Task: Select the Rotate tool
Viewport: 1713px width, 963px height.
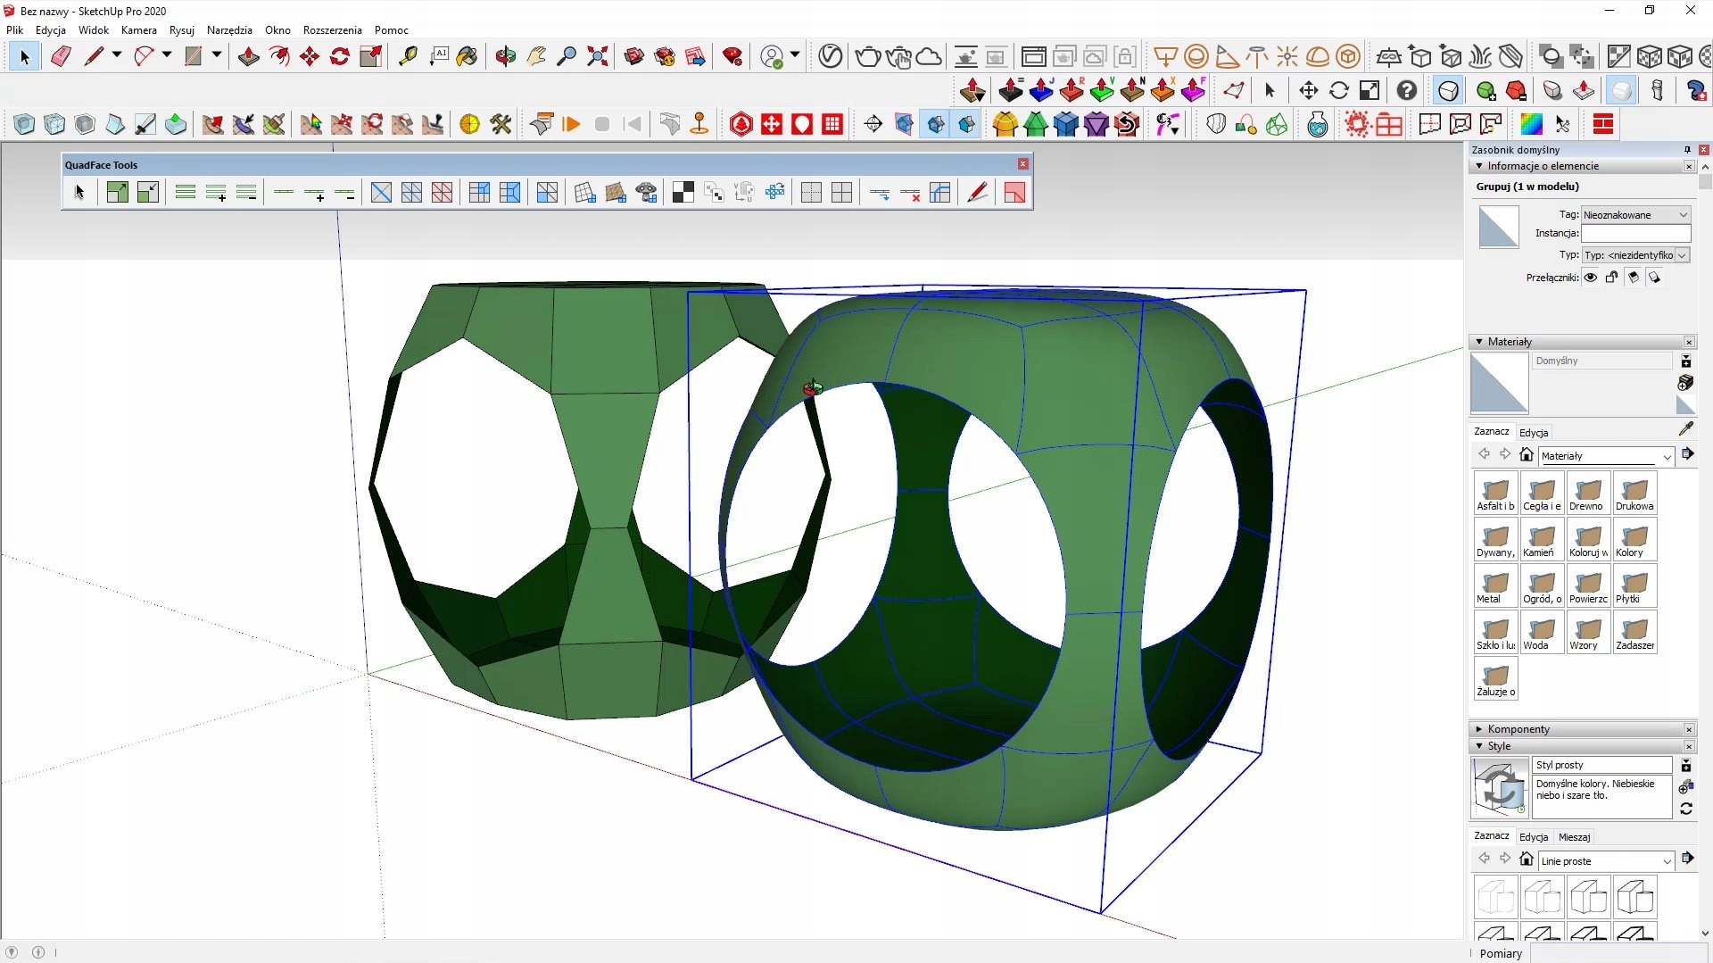Action: click(340, 57)
